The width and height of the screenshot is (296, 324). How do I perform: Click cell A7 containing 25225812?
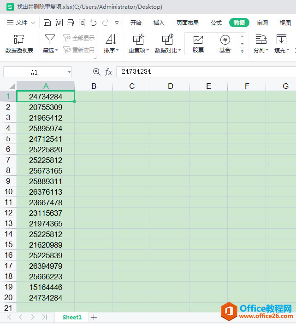pos(46,160)
